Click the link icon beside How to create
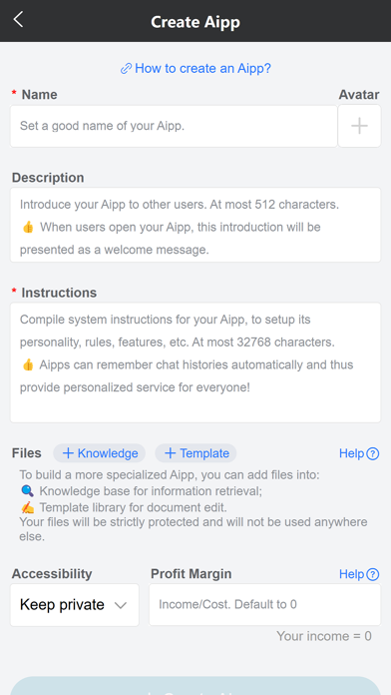The height and width of the screenshot is (695, 391). coord(127,69)
